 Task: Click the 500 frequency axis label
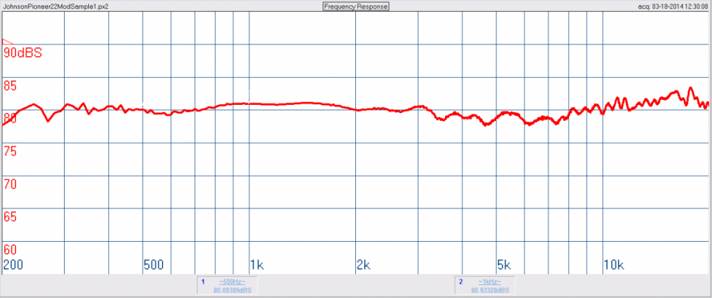click(154, 265)
